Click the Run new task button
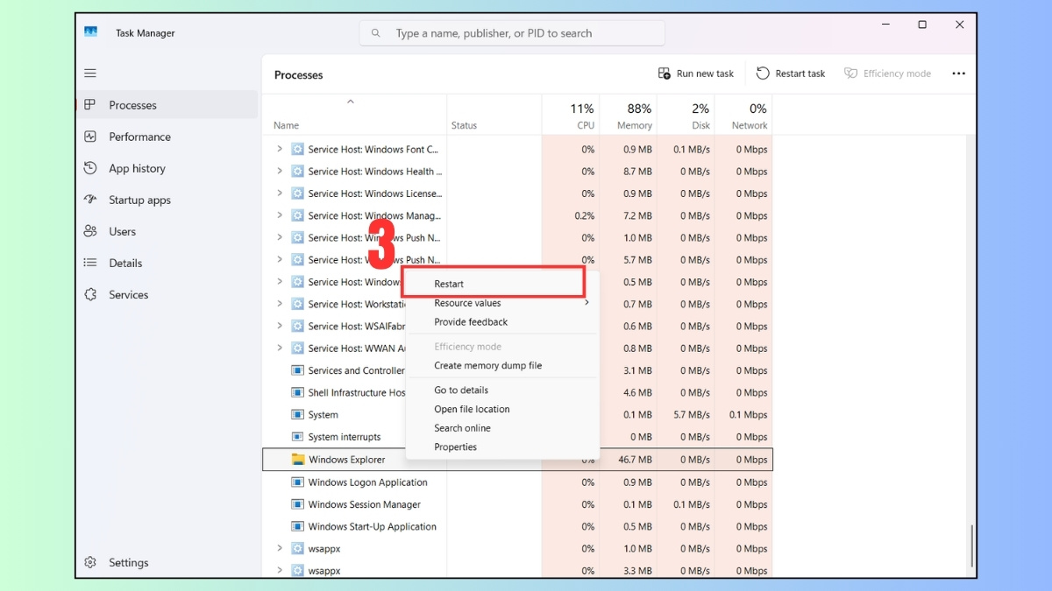Screen dimensions: 1052x591 (x=695, y=73)
